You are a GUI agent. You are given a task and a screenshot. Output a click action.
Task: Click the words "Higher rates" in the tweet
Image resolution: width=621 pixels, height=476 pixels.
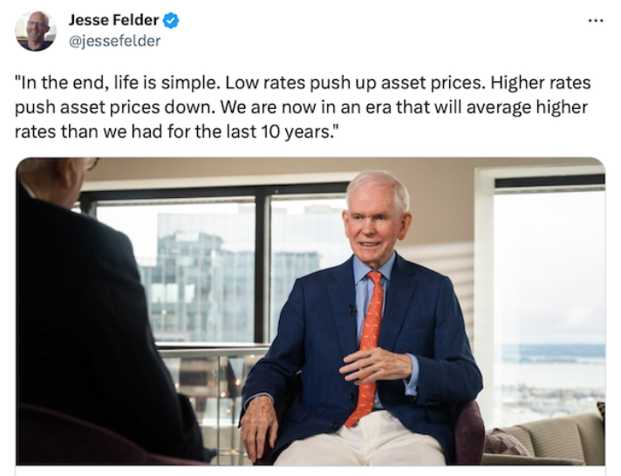tap(541, 83)
